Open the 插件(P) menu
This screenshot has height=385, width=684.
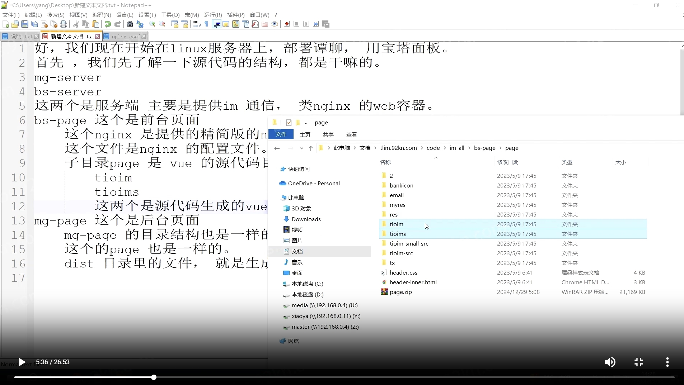tap(236, 15)
